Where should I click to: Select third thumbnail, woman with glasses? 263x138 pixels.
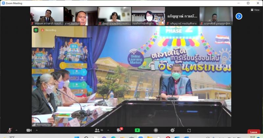114,16
